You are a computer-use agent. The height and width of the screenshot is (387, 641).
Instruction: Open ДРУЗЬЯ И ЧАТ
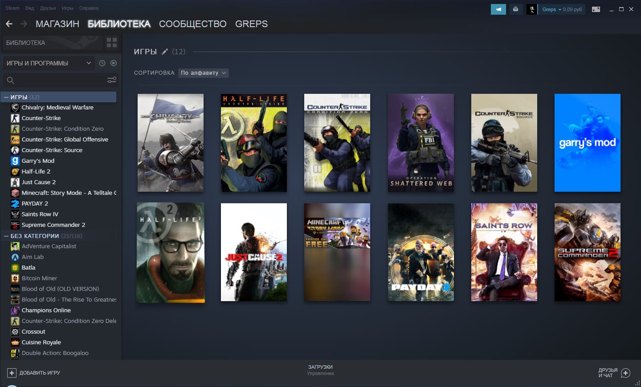[x=614, y=373]
